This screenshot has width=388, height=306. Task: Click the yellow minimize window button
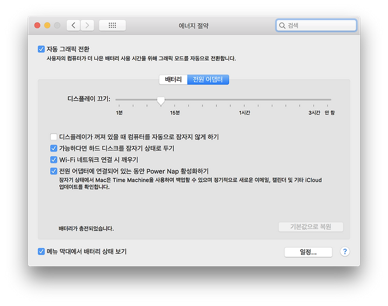coord(47,25)
